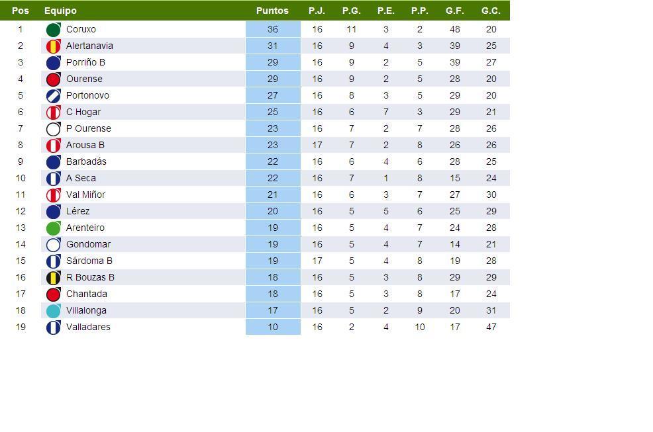The height and width of the screenshot is (432, 653).
Task: Select the C Hogar red-white badge
Action: 53,112
